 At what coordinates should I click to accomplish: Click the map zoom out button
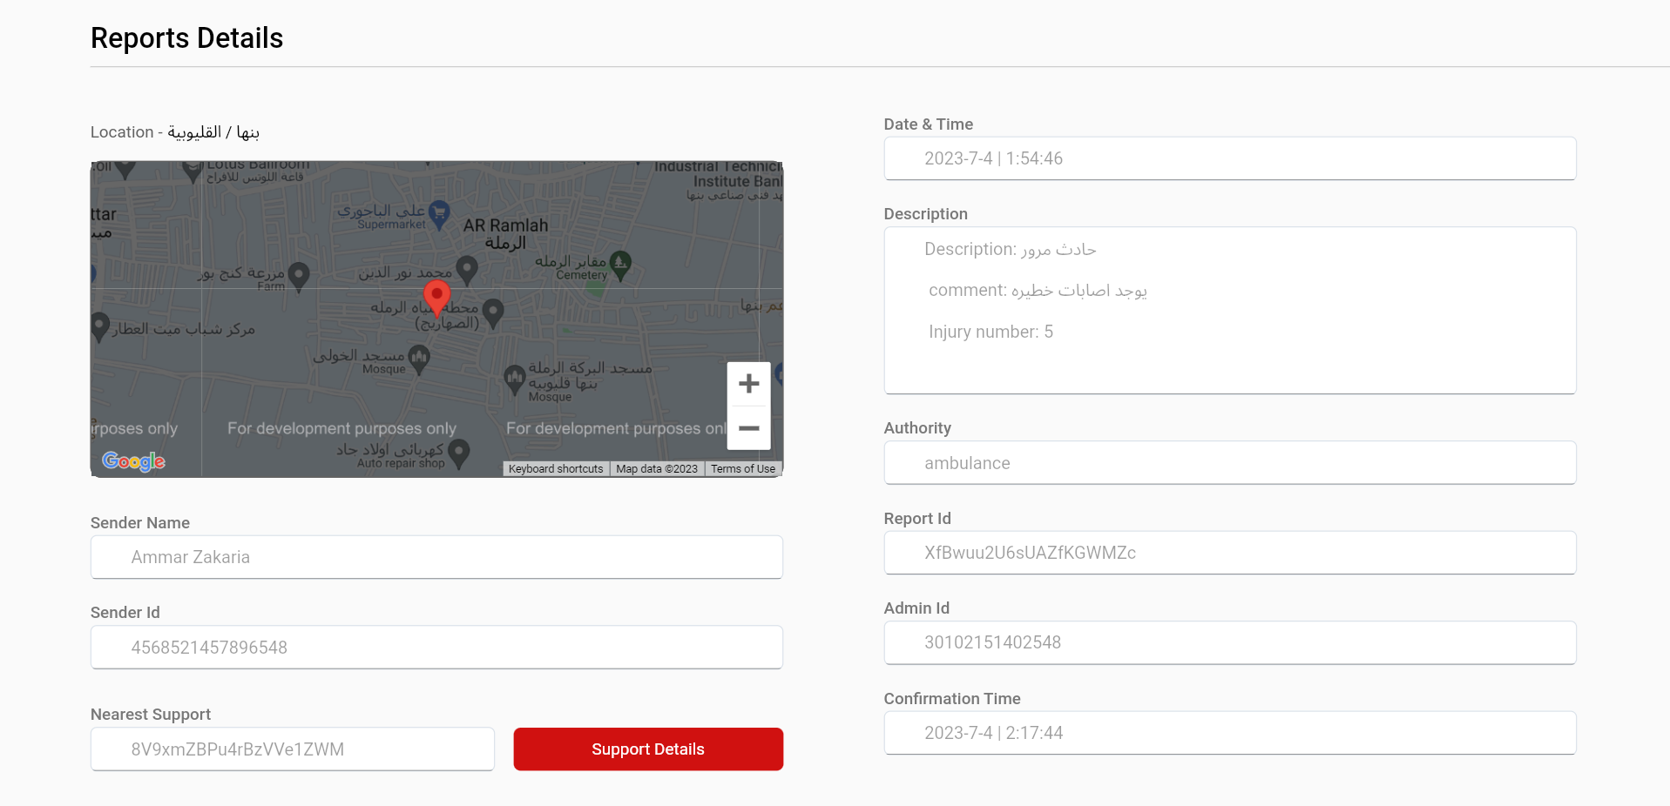coord(748,429)
